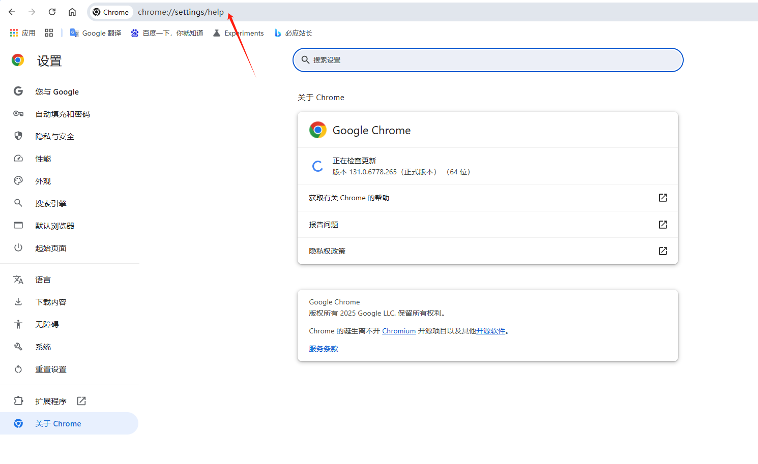Screen dimensions: 758x464
Task: Click the 起始页面 power icon
Action: 18,248
